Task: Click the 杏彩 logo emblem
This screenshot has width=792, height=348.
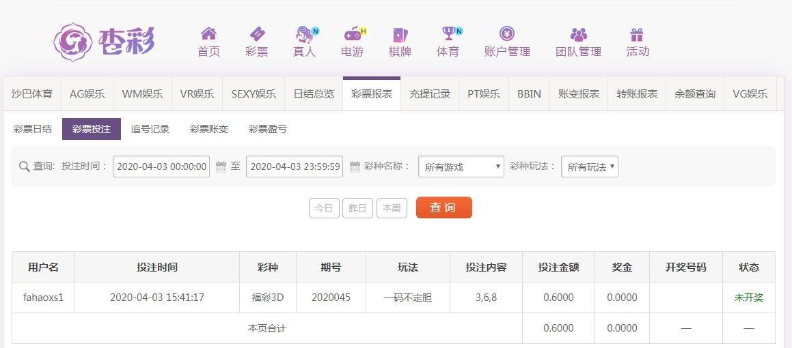Action: 73,42
